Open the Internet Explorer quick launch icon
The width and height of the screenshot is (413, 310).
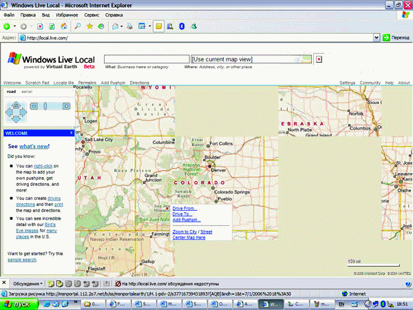[47, 304]
